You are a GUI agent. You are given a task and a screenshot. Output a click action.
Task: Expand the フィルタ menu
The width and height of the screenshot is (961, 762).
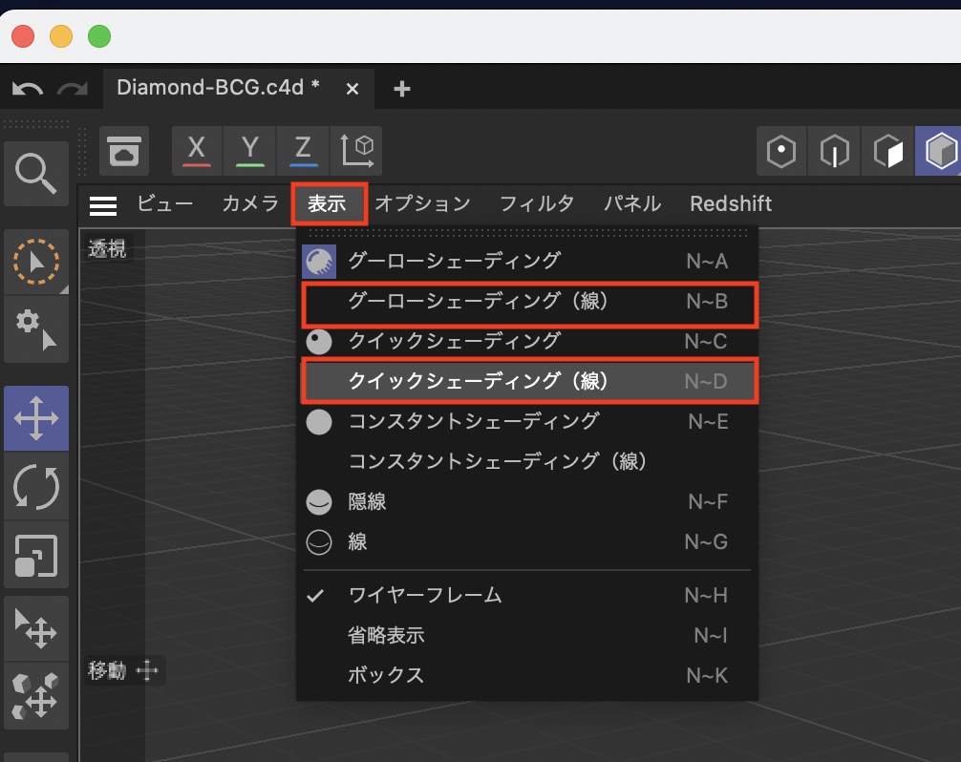coord(537,203)
